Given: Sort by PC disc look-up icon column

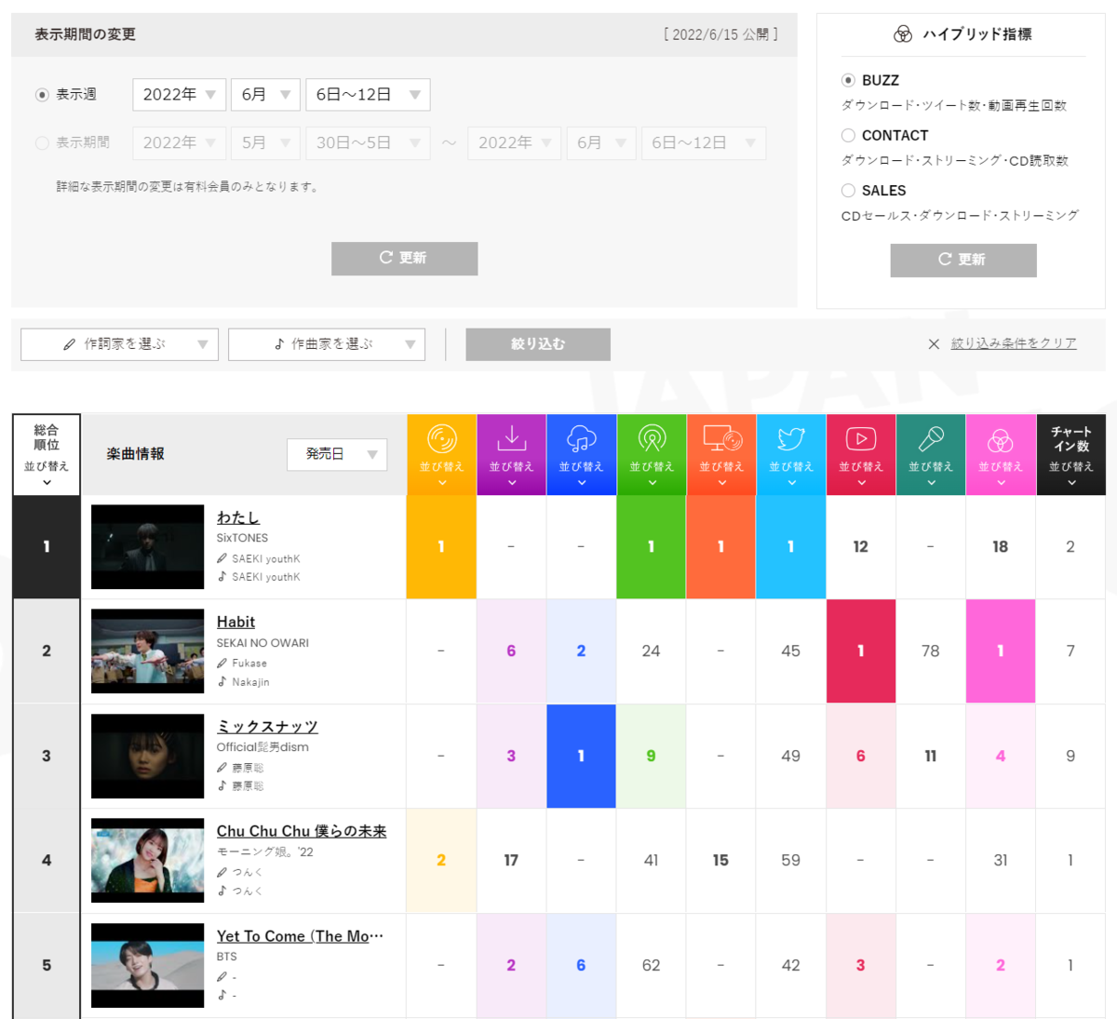Looking at the screenshot, I should [721, 454].
